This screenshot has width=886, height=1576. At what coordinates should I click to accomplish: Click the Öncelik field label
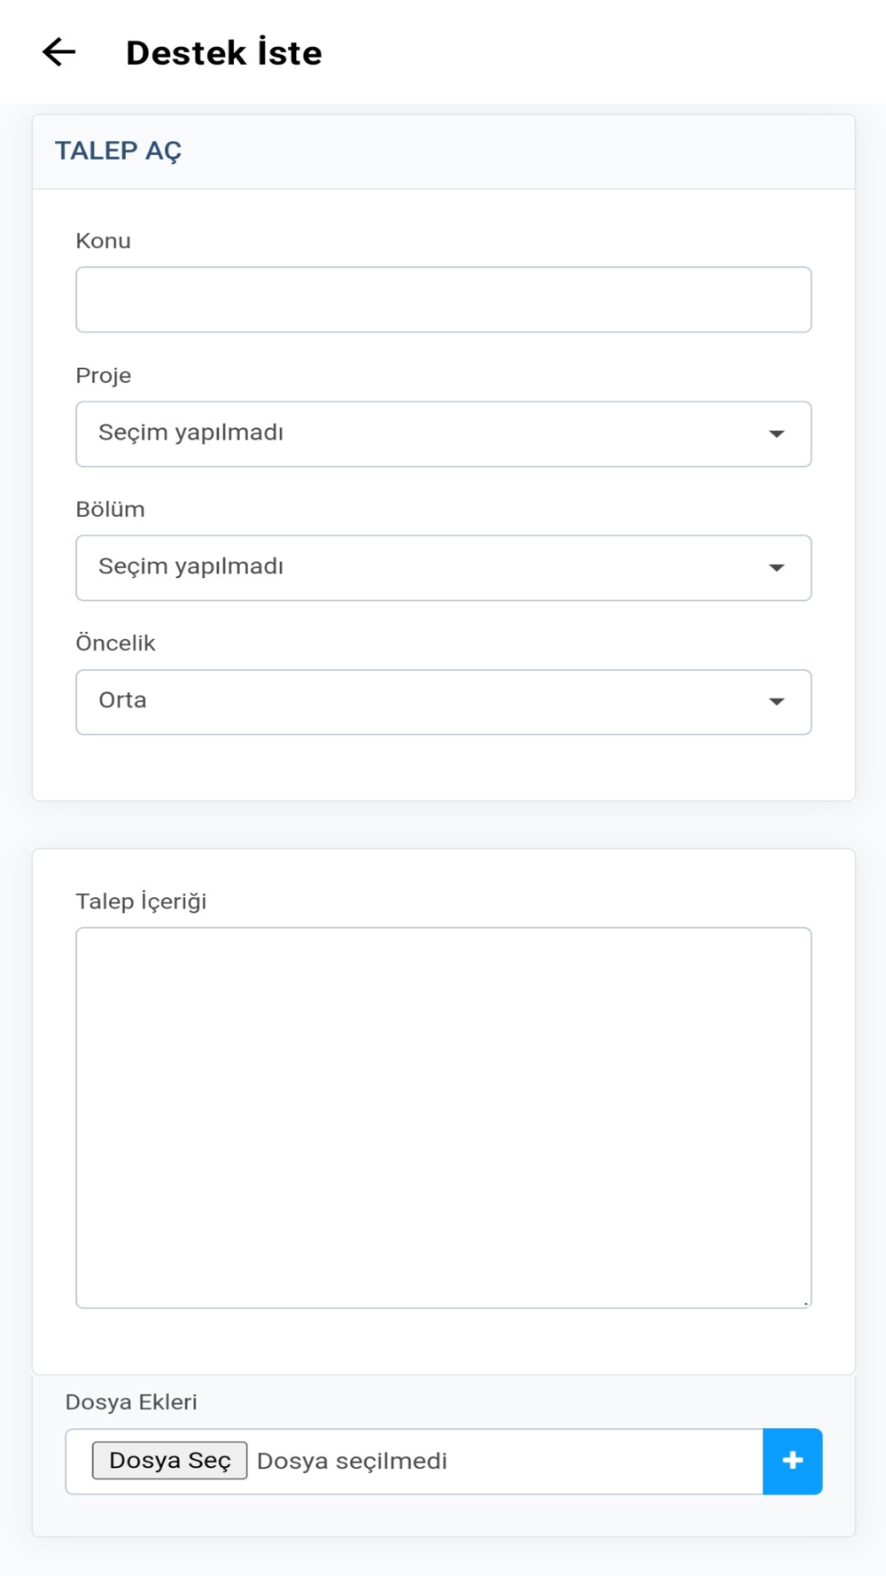point(115,644)
